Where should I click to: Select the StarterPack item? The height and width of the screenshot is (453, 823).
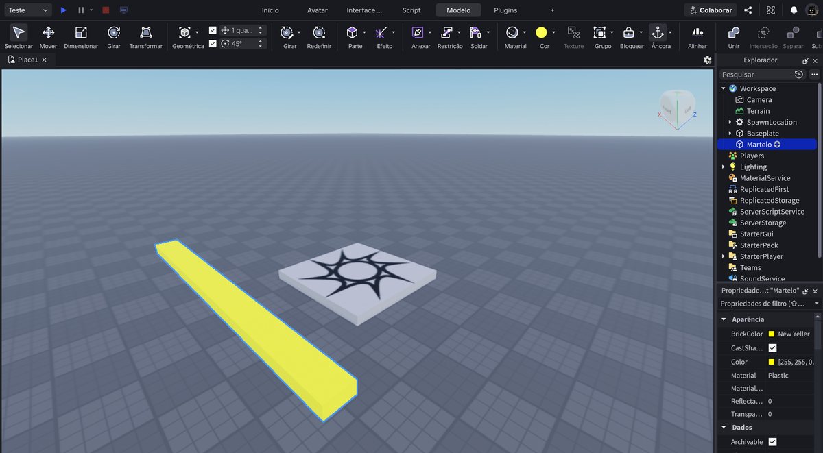pos(759,245)
